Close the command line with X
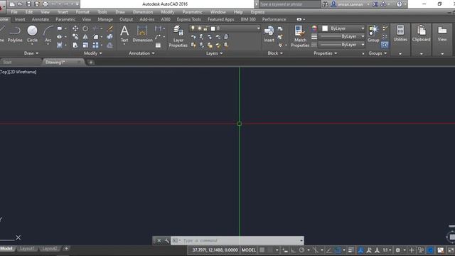The height and width of the screenshot is (256, 455). (159, 240)
